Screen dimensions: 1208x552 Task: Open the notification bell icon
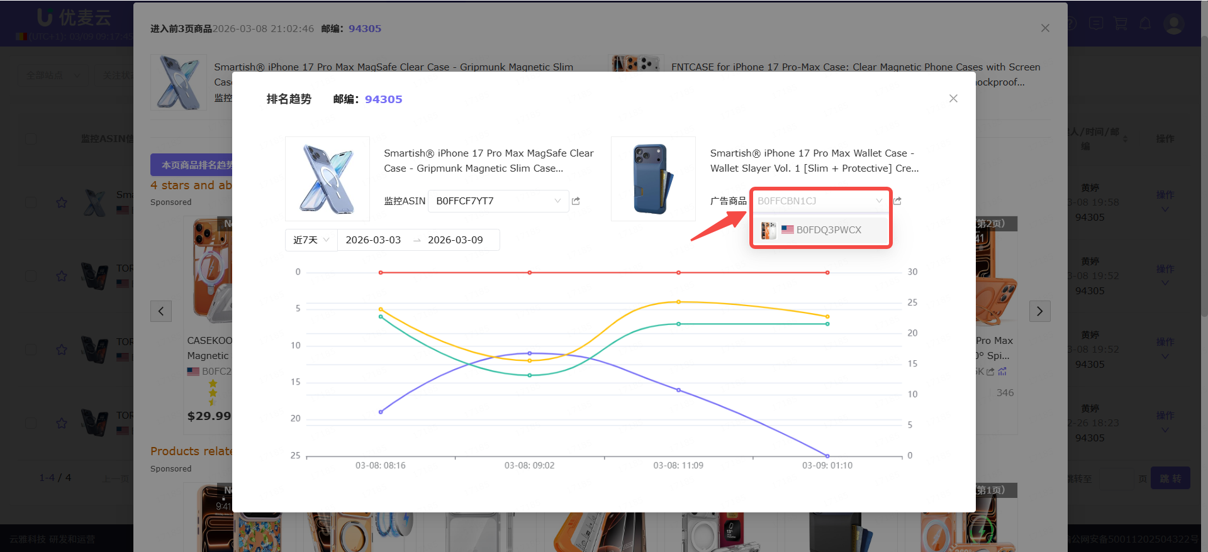click(1145, 24)
